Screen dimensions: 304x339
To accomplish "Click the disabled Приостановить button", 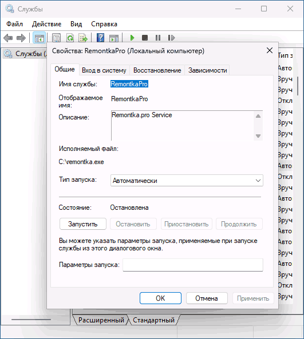I will 187,224.
